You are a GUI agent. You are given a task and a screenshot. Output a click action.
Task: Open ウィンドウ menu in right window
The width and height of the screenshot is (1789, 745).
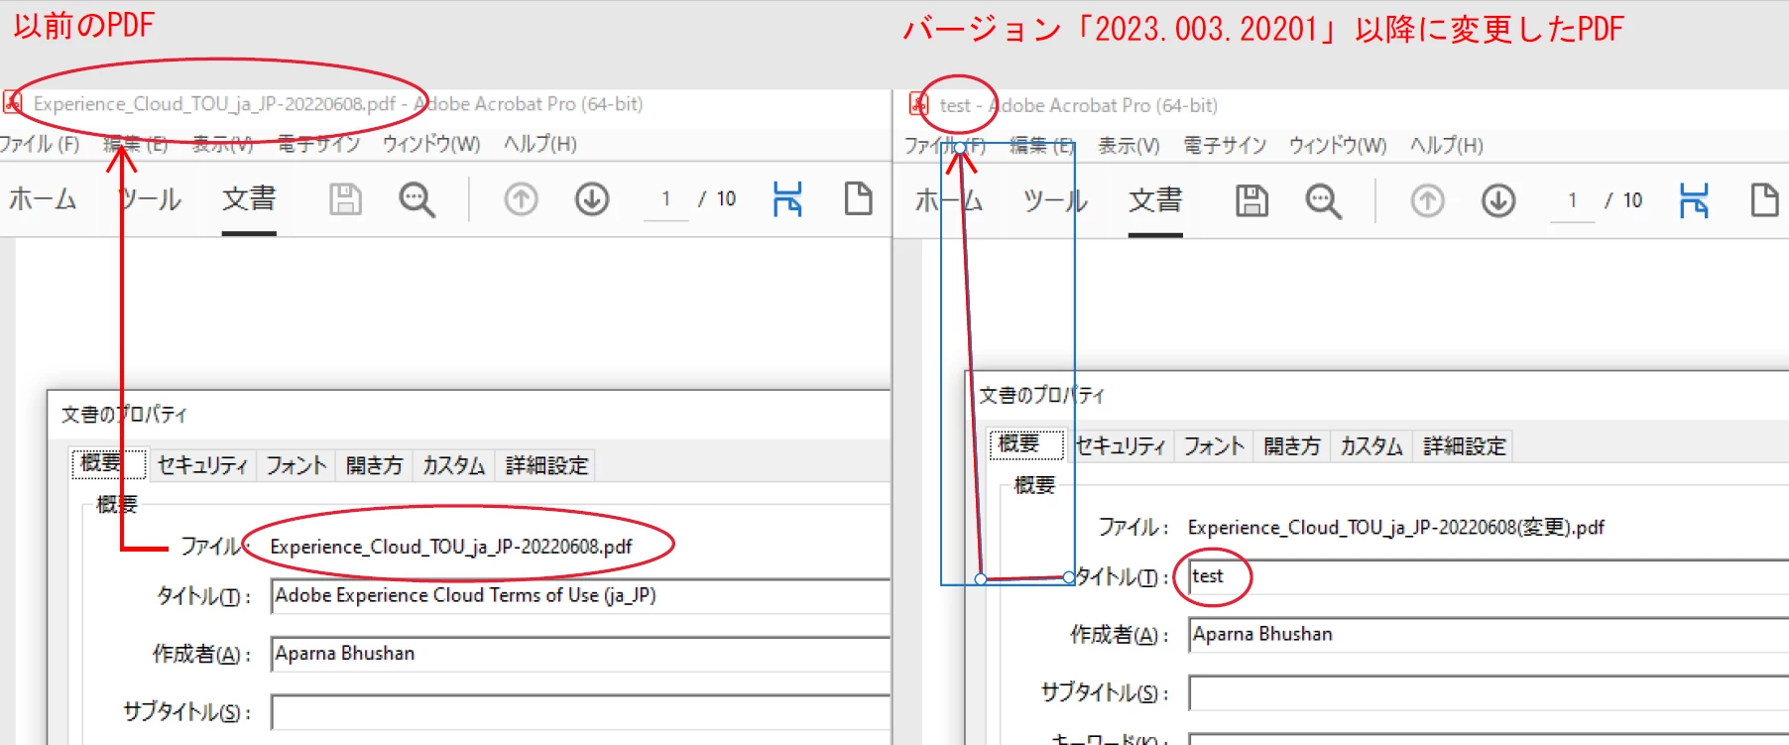pyautogui.click(x=1338, y=146)
